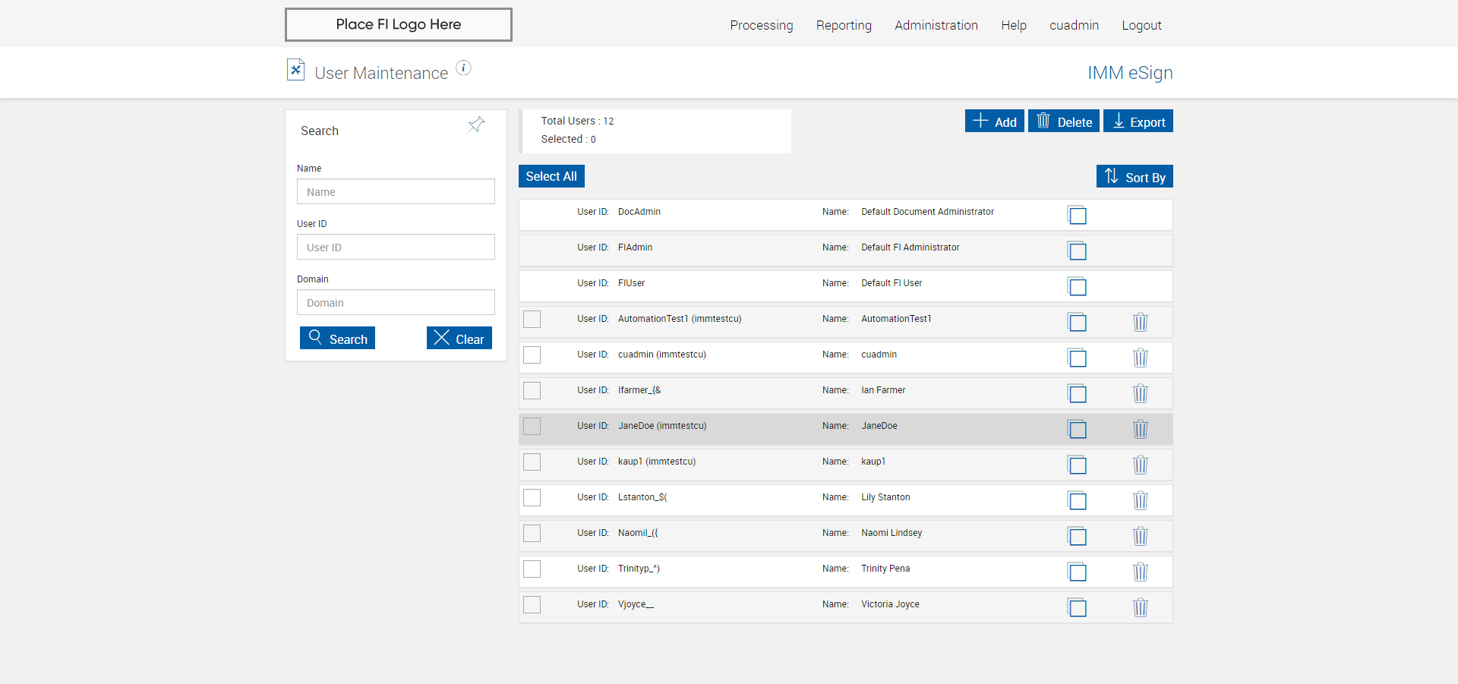Click the Export button

1138,121
